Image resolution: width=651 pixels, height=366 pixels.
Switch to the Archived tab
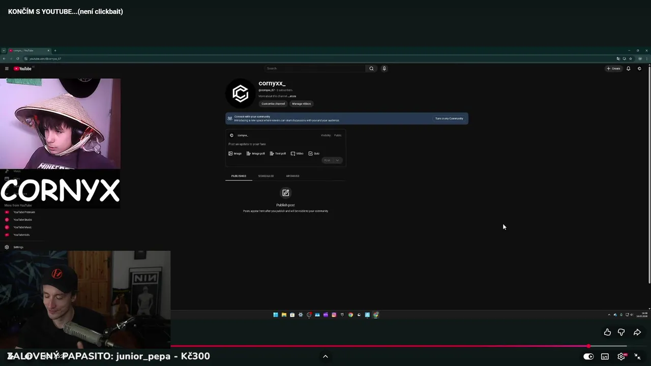292,176
